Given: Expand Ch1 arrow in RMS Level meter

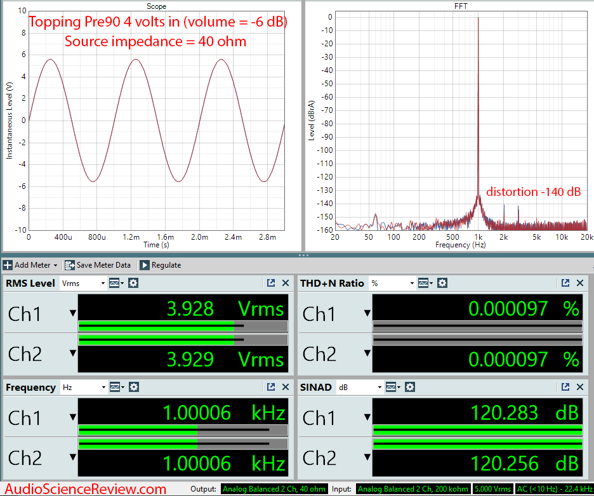Looking at the screenshot, I should click(x=73, y=313).
